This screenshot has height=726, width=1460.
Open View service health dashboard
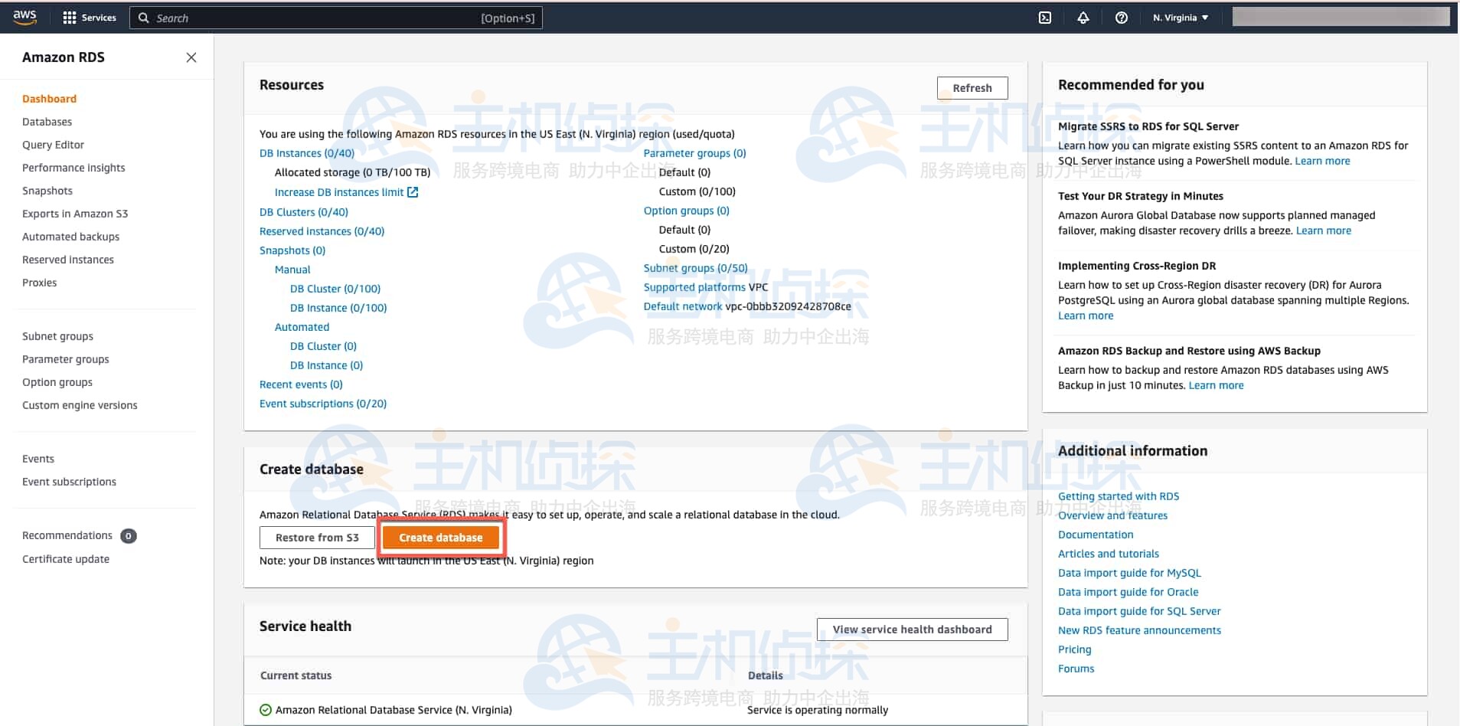(x=912, y=630)
